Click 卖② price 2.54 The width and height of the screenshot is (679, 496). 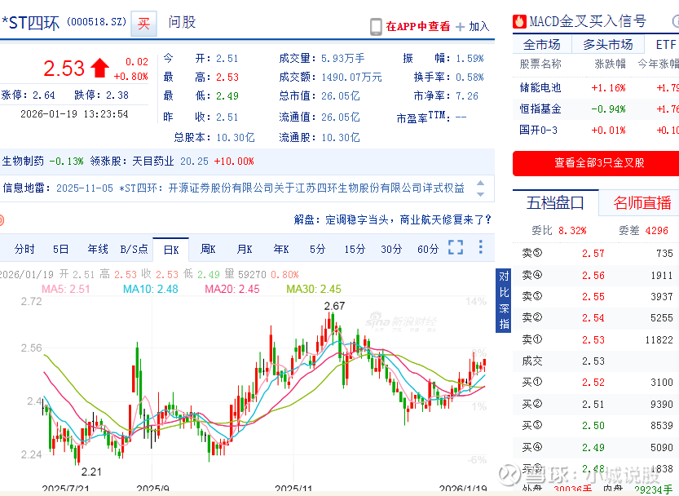coord(593,318)
